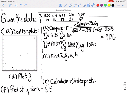The height and width of the screenshot is (95, 127).
Task: Redo the last undone stroke
Action: click(x=26, y=5)
